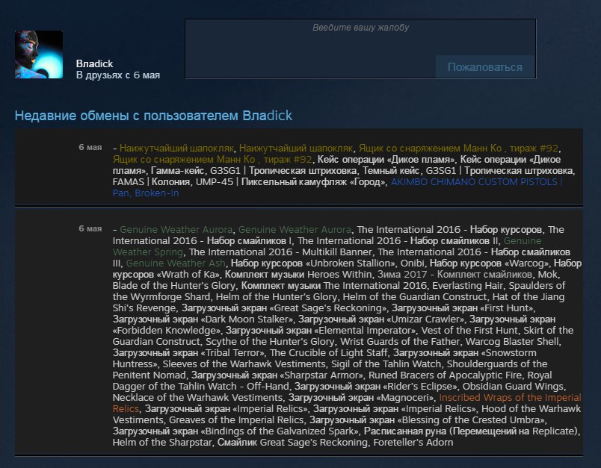The width and height of the screenshot is (601, 468).
Task: Click 'Runed Bracers of Apocalyptic Fire' item
Action: click(445, 375)
